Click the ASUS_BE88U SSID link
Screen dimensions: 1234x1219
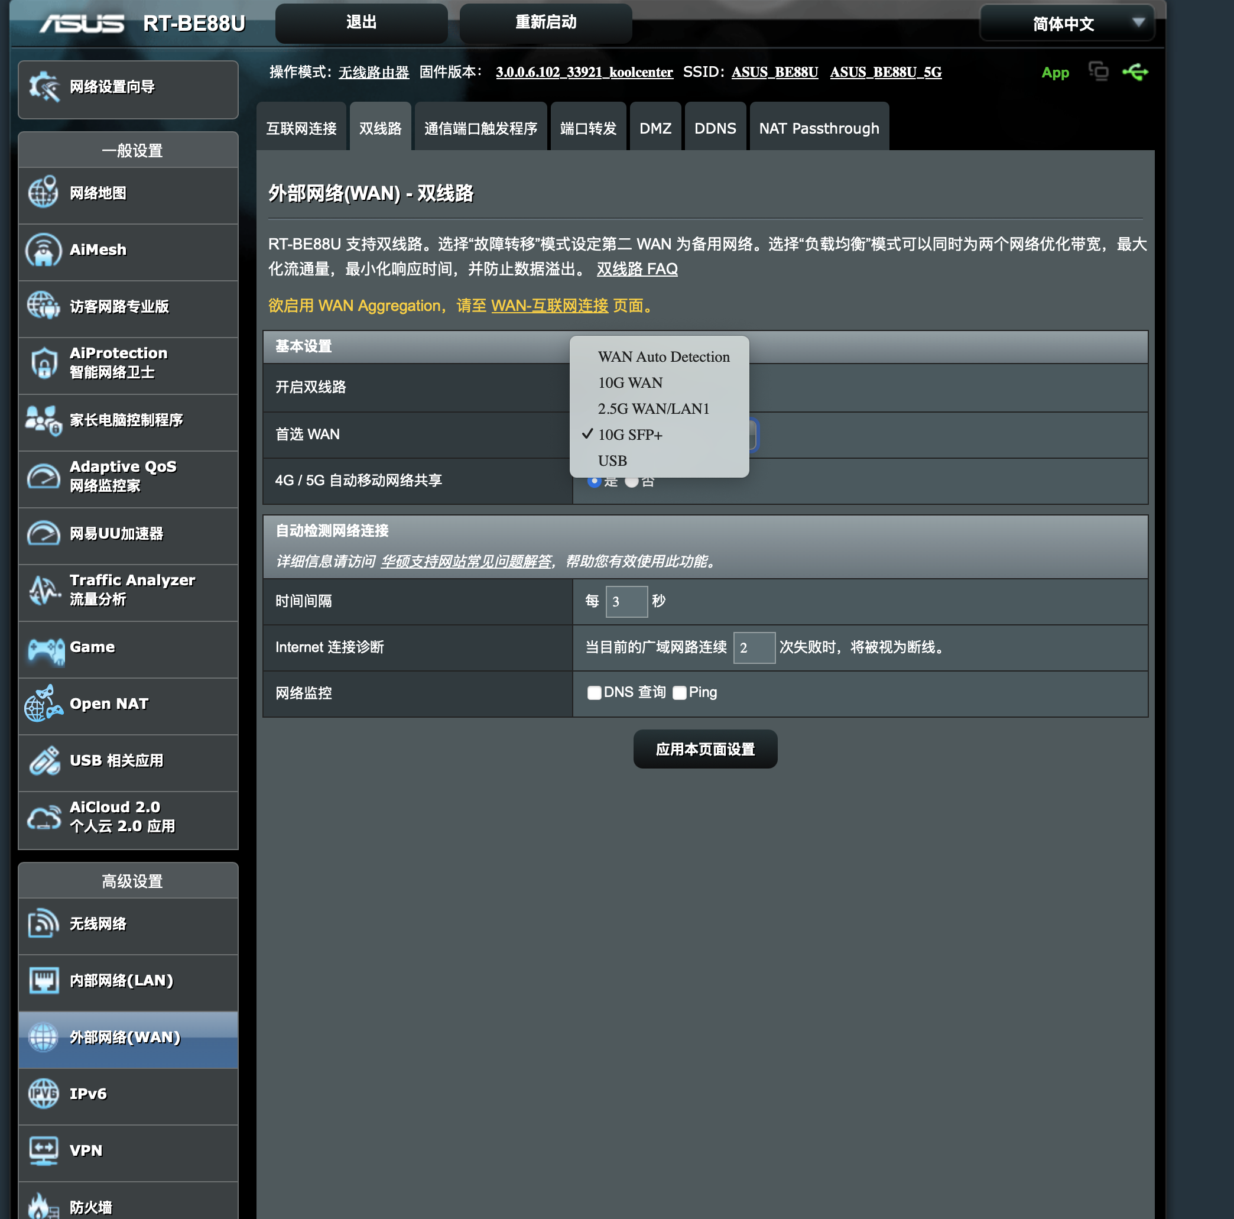click(x=775, y=72)
